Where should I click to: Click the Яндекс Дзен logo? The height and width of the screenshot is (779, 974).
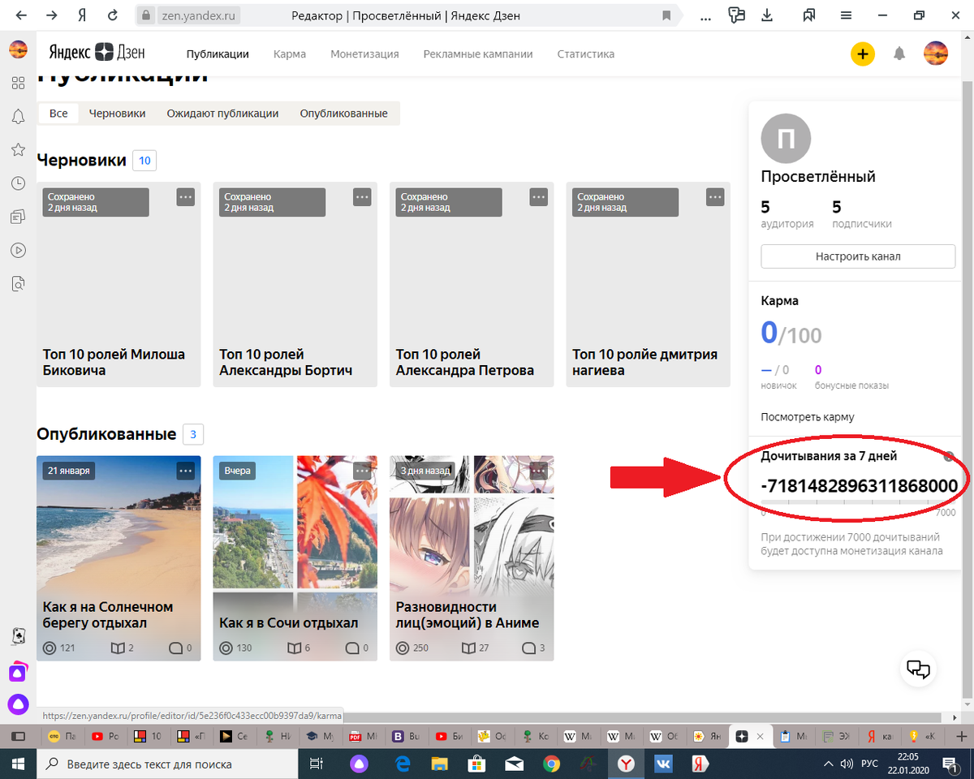click(x=97, y=54)
